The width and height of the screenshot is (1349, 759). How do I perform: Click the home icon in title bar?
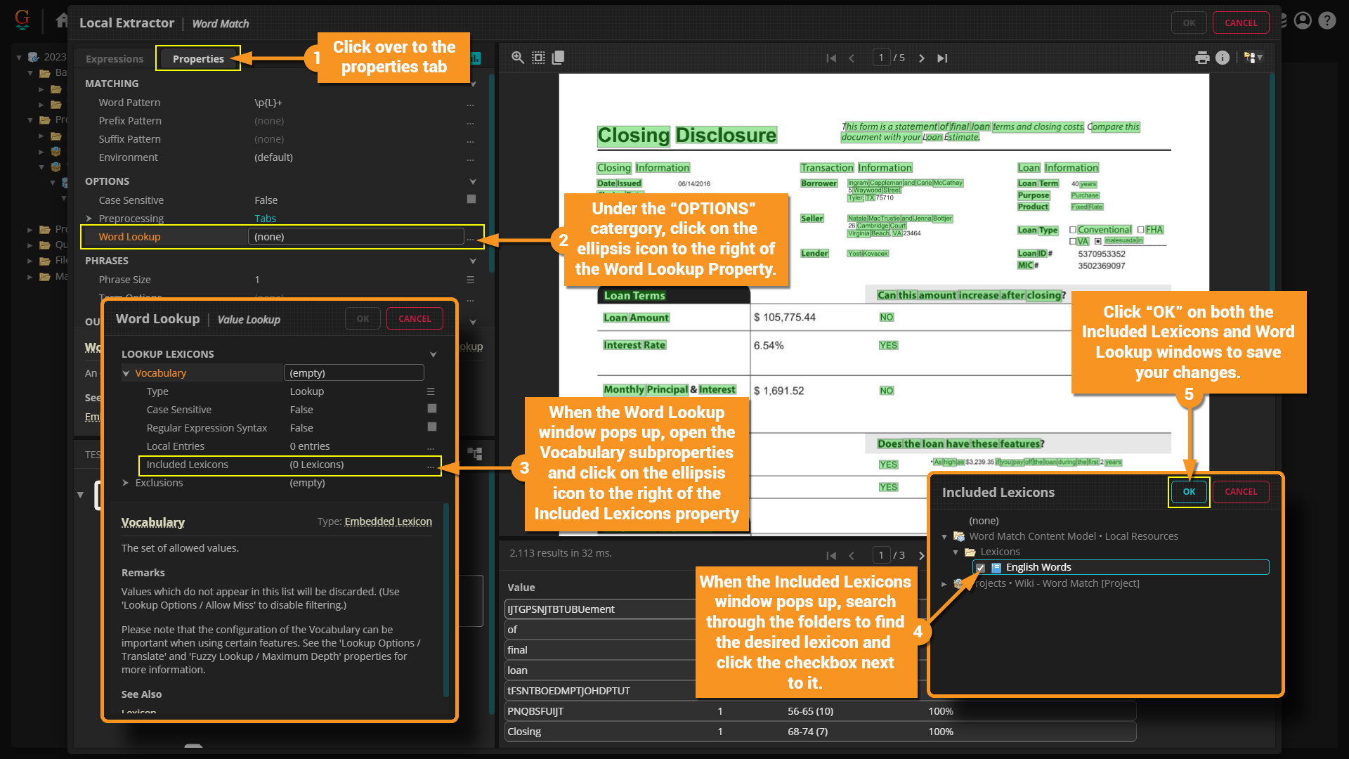click(62, 21)
